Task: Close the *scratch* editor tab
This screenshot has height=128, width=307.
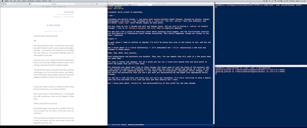Action: (109, 5)
